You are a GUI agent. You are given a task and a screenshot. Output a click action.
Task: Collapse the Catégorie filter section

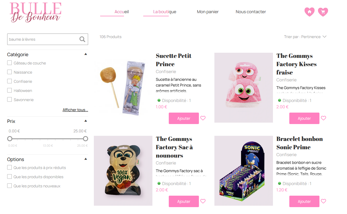86,54
